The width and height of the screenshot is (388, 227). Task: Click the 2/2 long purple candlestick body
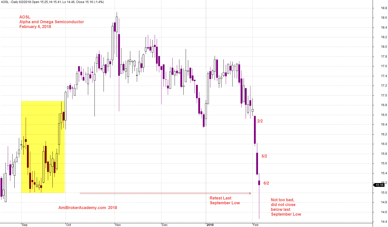255,130
